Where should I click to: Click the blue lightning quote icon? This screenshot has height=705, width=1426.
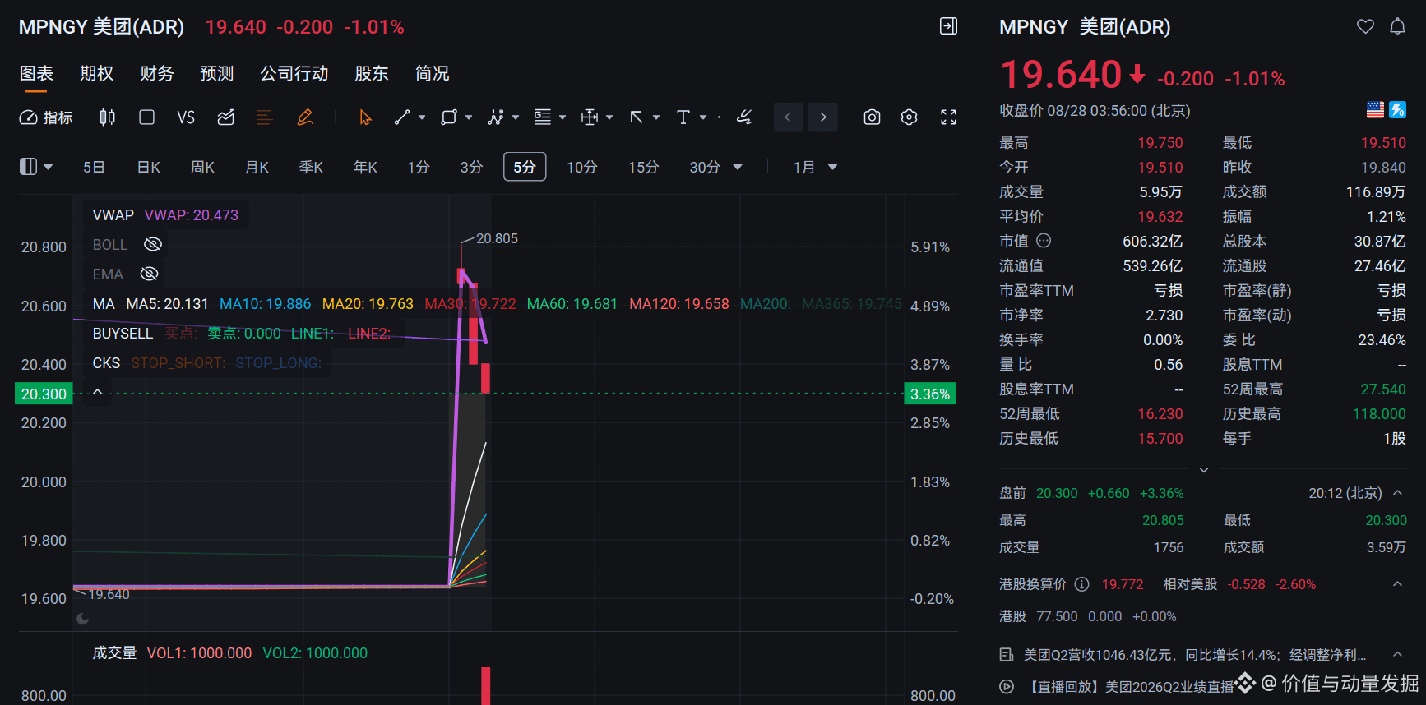pos(1397,109)
